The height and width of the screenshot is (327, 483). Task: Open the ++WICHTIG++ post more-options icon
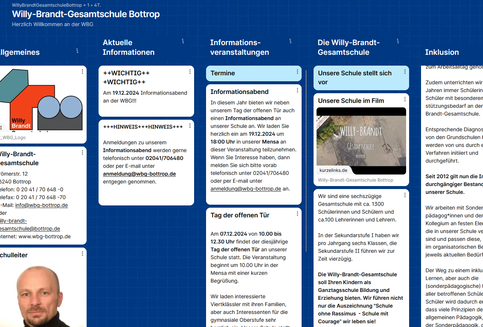pyautogui.click(x=190, y=72)
